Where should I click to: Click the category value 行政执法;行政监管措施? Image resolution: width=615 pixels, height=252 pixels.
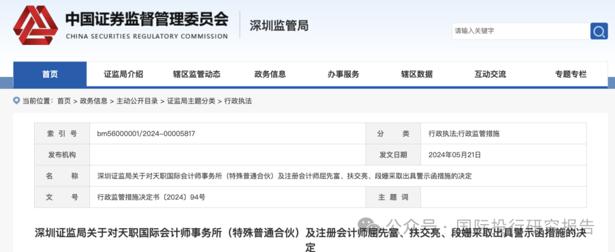click(464, 134)
